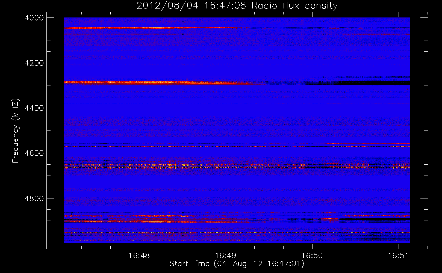Click the "Start Time (04-Aug-12 16:47:01)" axis title

[x=237, y=264]
